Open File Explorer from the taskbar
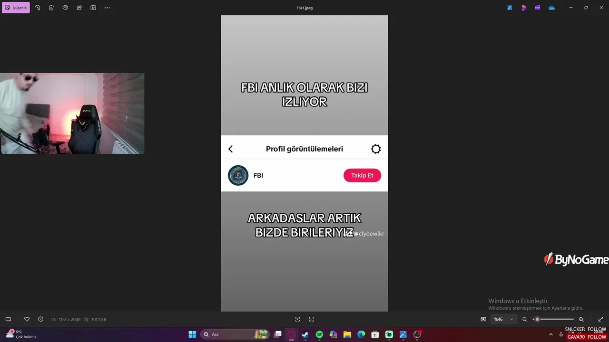This screenshot has height=342, width=609. click(347, 334)
